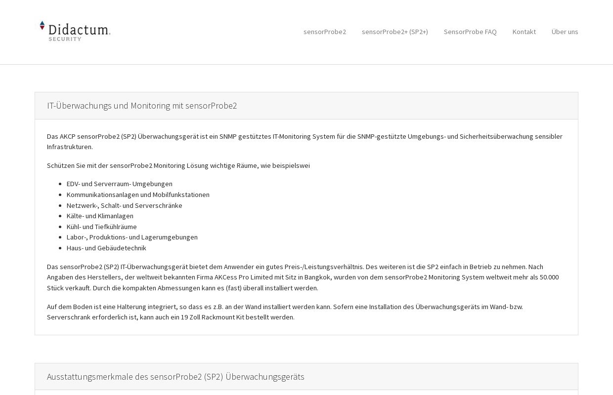Select the bullet item EDV- und Serverraum-Umgebungen
This screenshot has width=613, height=395.
coord(120,184)
